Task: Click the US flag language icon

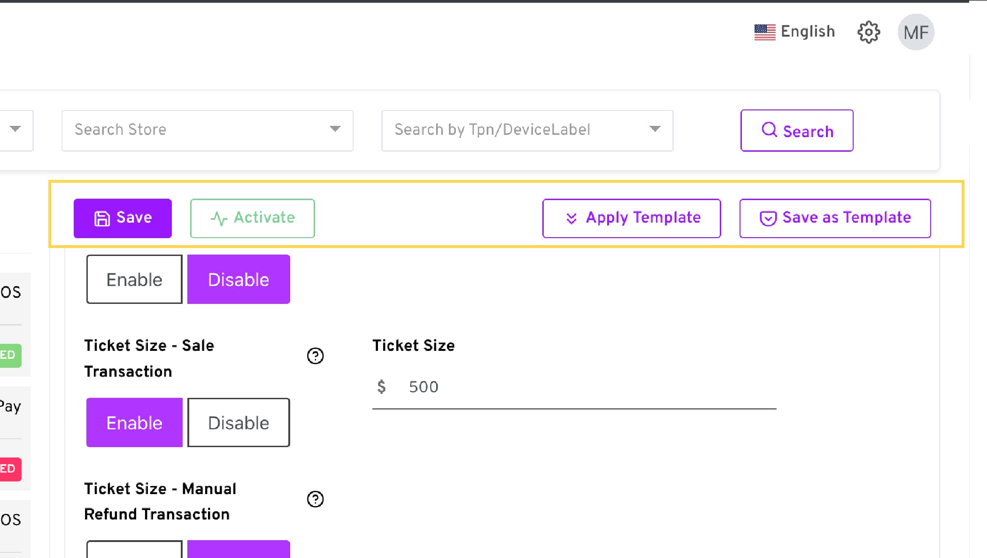Action: click(764, 32)
